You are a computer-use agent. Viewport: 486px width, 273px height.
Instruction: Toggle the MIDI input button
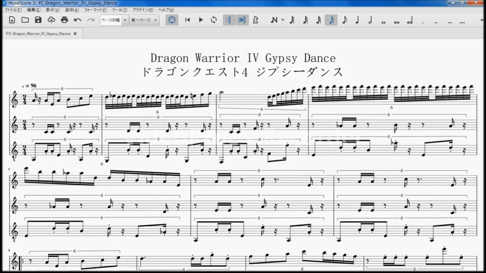(x=172, y=20)
